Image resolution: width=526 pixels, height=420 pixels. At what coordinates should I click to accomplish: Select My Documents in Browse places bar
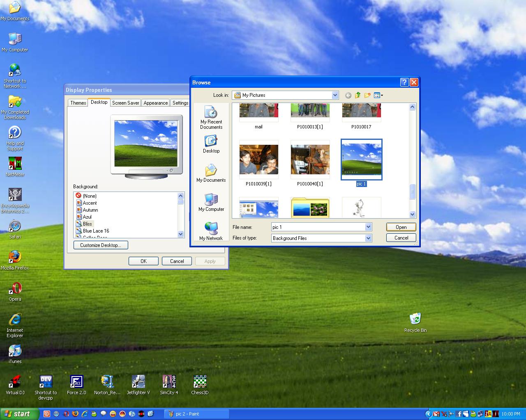(x=211, y=173)
